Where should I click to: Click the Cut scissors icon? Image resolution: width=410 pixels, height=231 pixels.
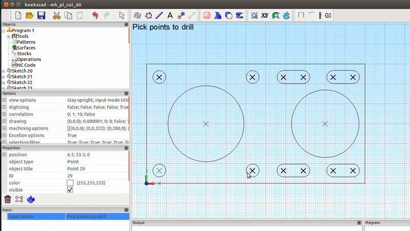56,15
